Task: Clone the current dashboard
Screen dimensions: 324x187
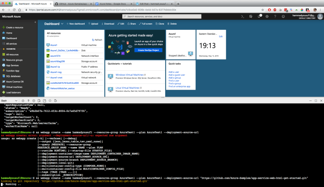Action: point(160,24)
